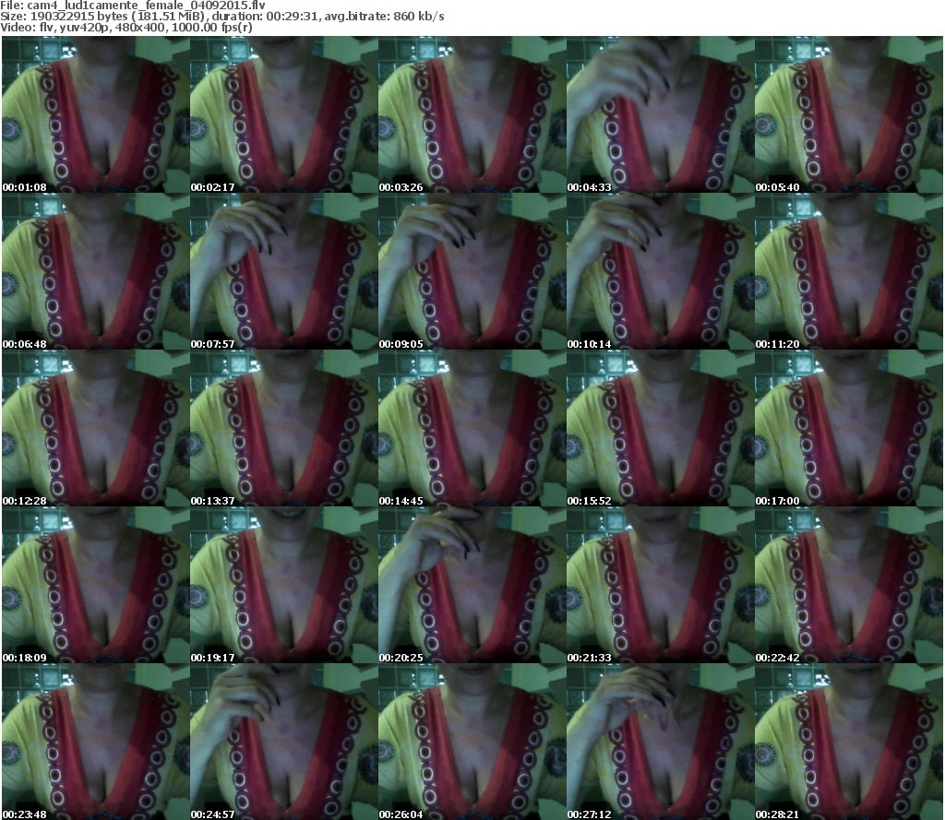Screen dimensions: 945x820
Task: Select the thumbnail stamped 00:12:28
Action: (x=95, y=428)
